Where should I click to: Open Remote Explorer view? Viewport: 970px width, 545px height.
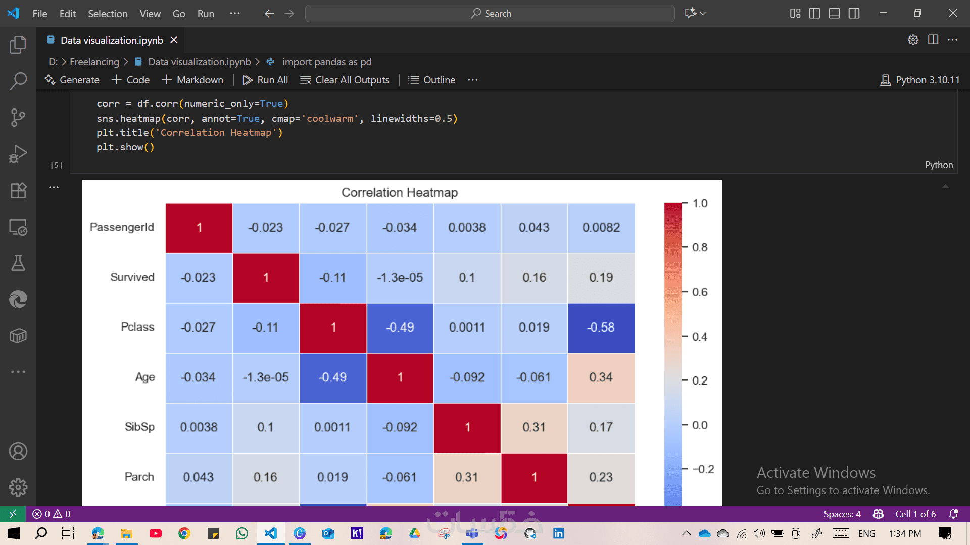18,227
